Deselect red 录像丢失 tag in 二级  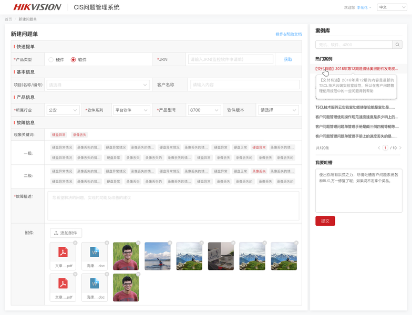click(x=259, y=171)
